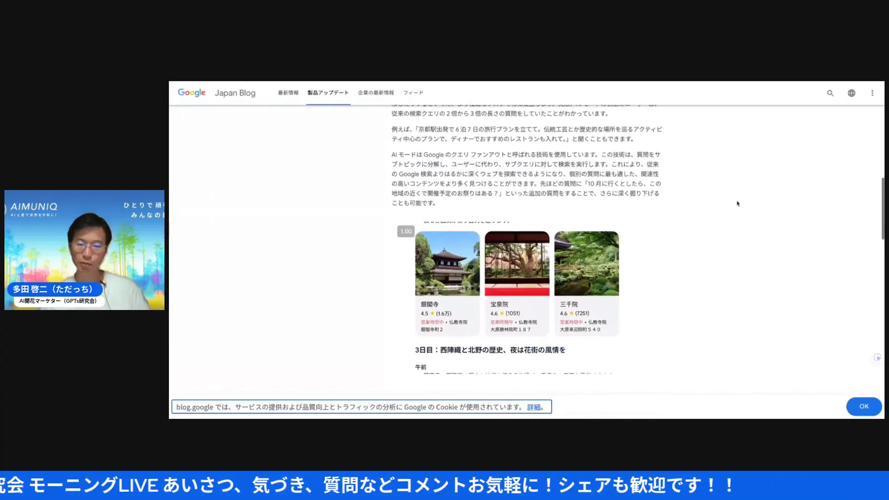
Task: Click the 三千院 place name text
Action: (569, 304)
